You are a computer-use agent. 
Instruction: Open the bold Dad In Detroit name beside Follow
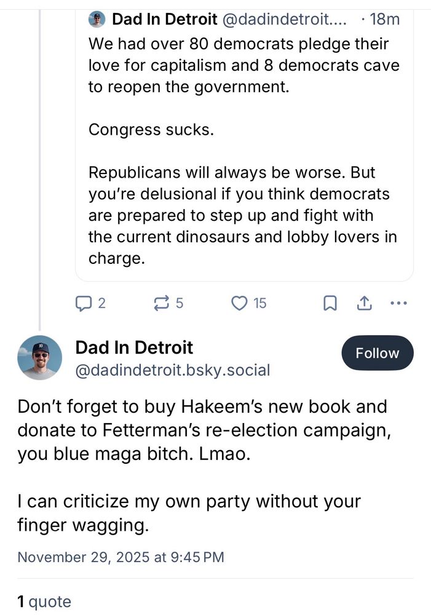tap(134, 347)
